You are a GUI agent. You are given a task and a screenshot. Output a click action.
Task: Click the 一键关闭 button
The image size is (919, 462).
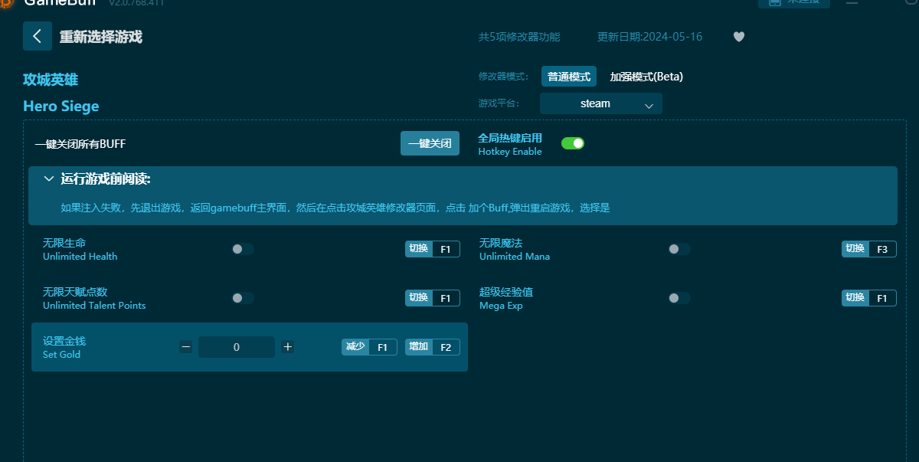[x=430, y=143]
